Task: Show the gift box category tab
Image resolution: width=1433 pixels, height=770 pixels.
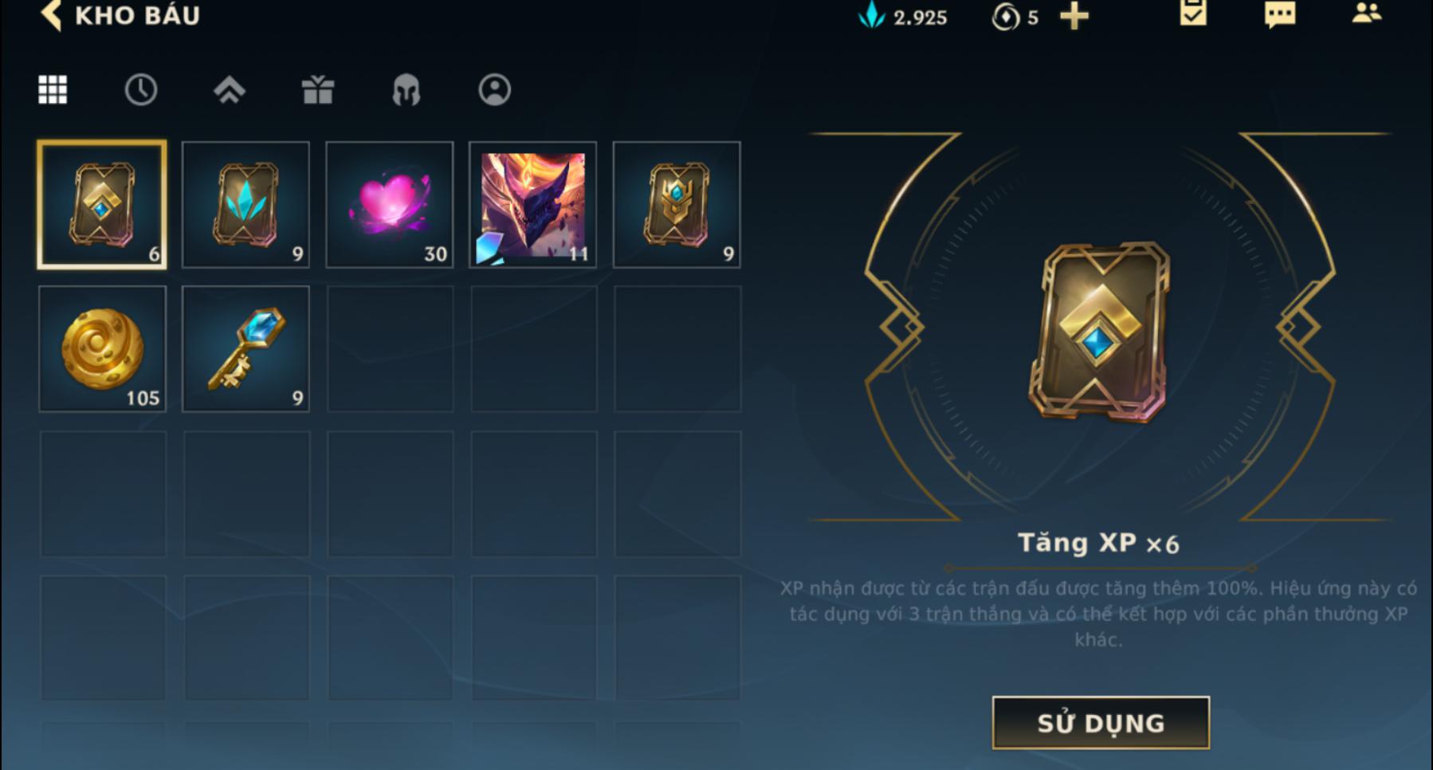Action: point(318,90)
